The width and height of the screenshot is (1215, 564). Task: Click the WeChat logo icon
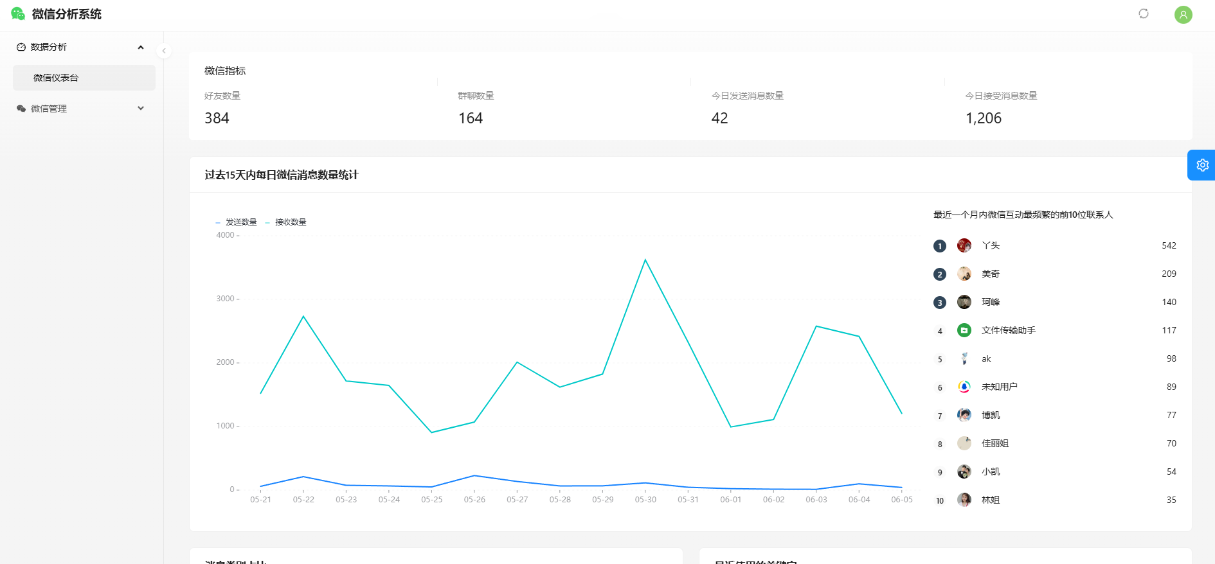tap(18, 13)
